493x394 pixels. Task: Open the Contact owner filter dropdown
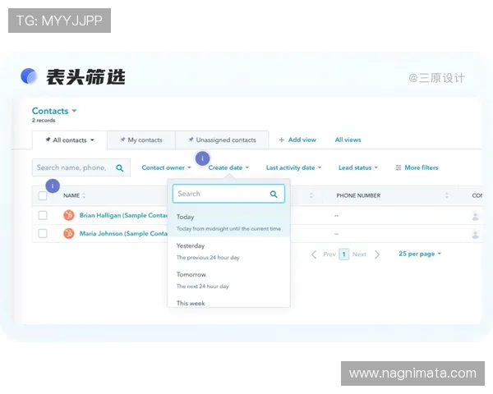tap(166, 167)
